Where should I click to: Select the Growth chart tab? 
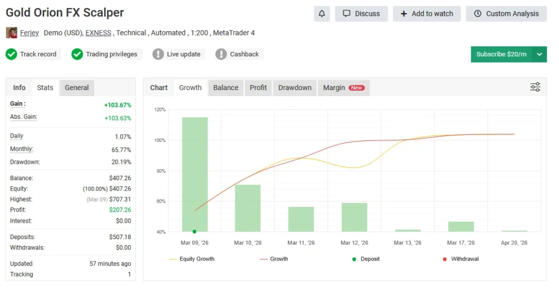[191, 88]
